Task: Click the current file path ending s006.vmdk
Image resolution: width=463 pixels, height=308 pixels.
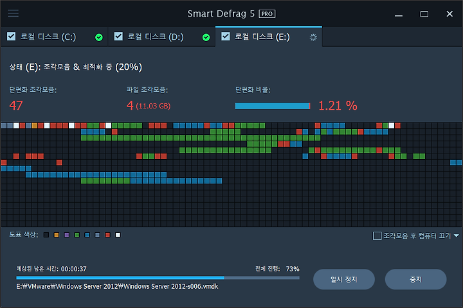Action: pyautogui.click(x=117, y=286)
